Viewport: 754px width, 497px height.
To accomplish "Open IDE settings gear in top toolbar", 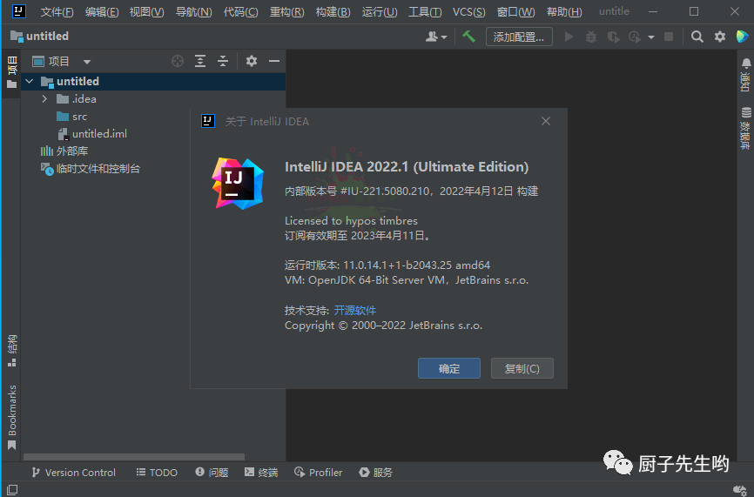I will (x=720, y=37).
